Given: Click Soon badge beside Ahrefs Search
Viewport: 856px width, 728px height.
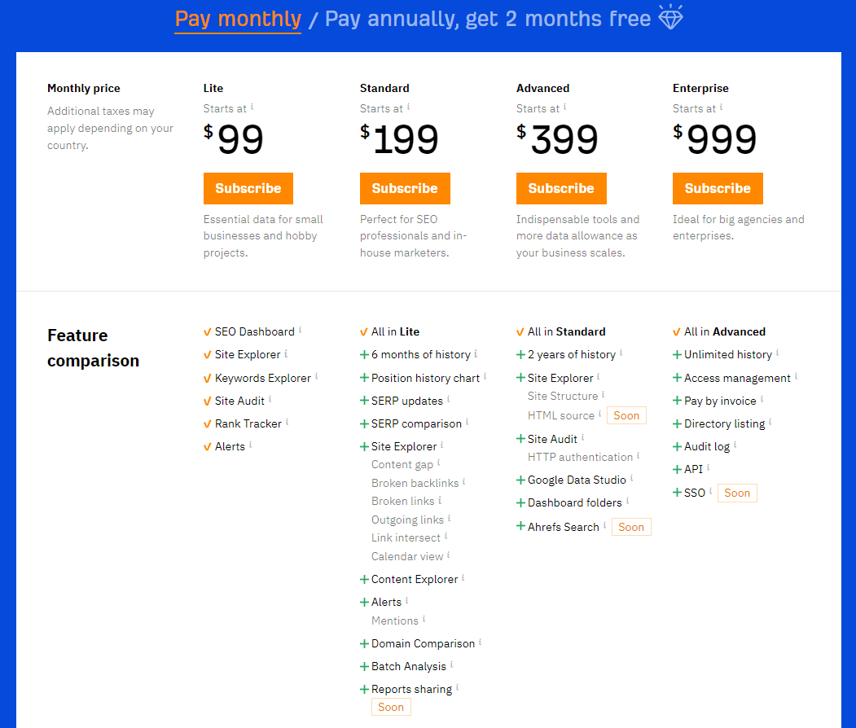Looking at the screenshot, I should (x=631, y=527).
